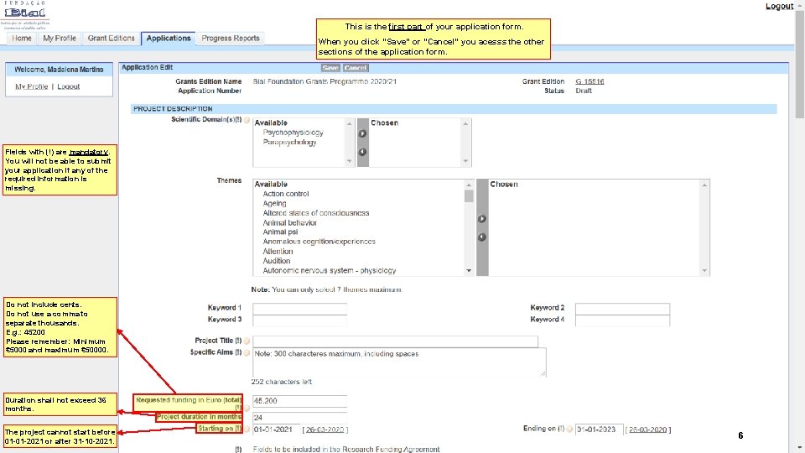805x453 pixels.
Task: Click the 26-03-2020 date link beside Ending on
Action: pos(648,430)
